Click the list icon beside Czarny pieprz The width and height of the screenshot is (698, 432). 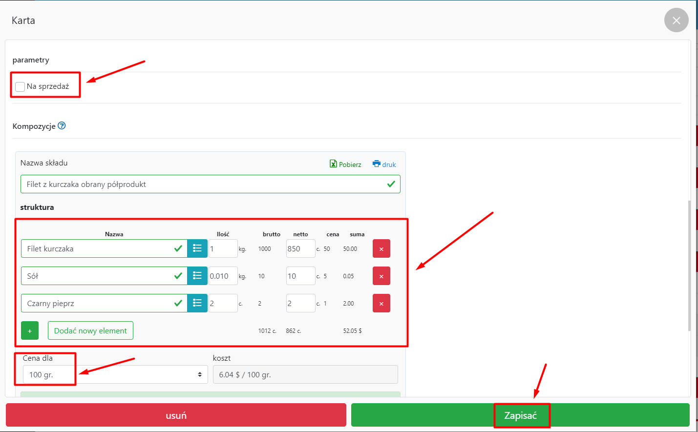197,303
